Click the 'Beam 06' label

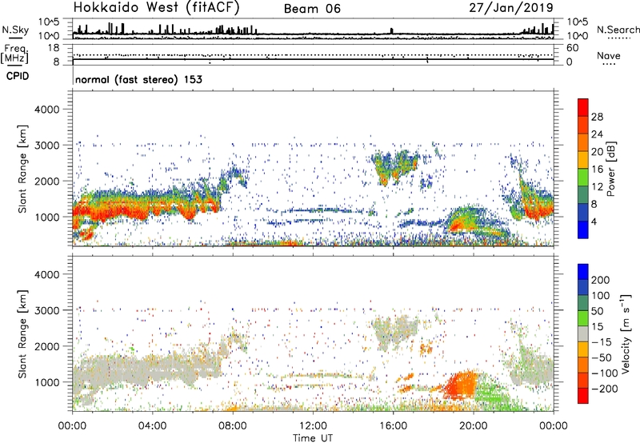tap(312, 9)
